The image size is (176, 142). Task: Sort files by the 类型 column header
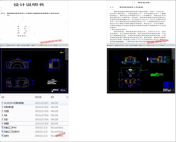click(52, 97)
